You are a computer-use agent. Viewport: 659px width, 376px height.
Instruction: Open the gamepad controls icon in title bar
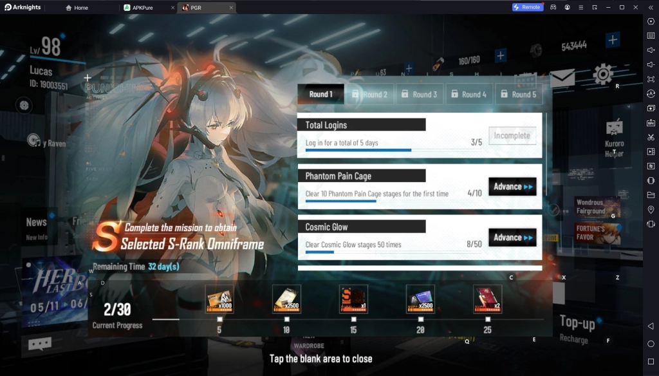tap(553, 7)
